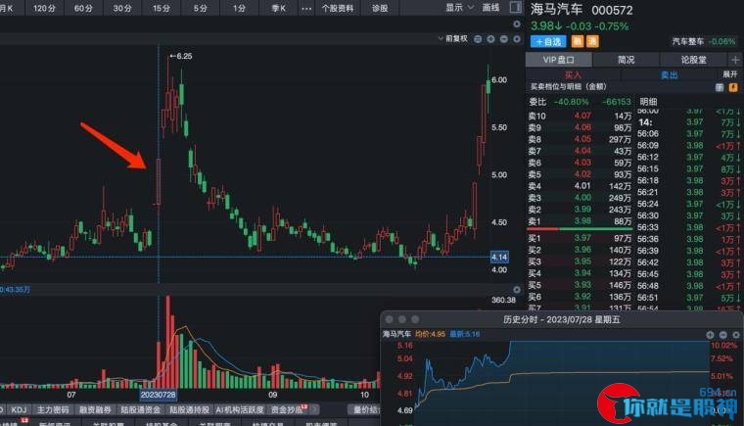Select 60分 period

pyautogui.click(x=83, y=8)
